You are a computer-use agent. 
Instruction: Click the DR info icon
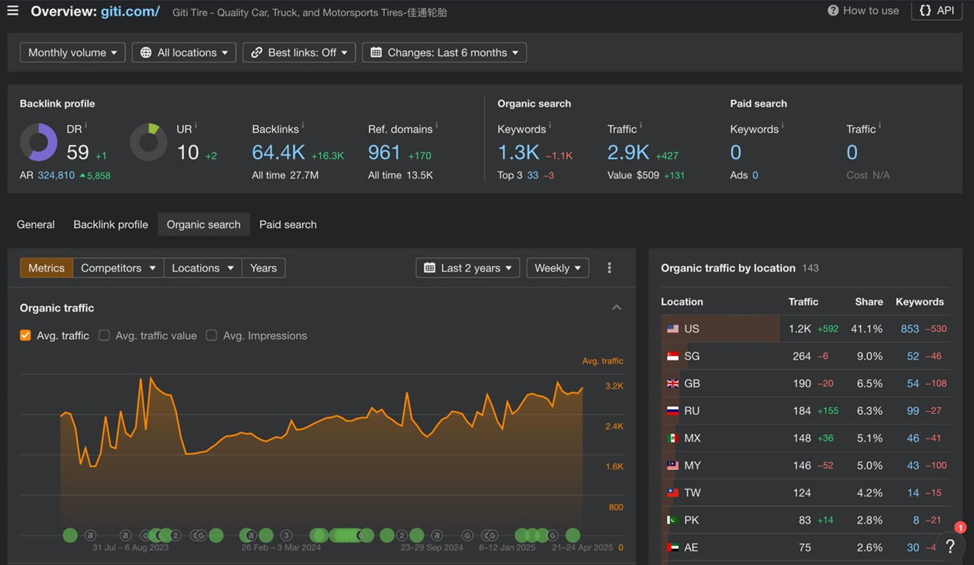(x=86, y=126)
